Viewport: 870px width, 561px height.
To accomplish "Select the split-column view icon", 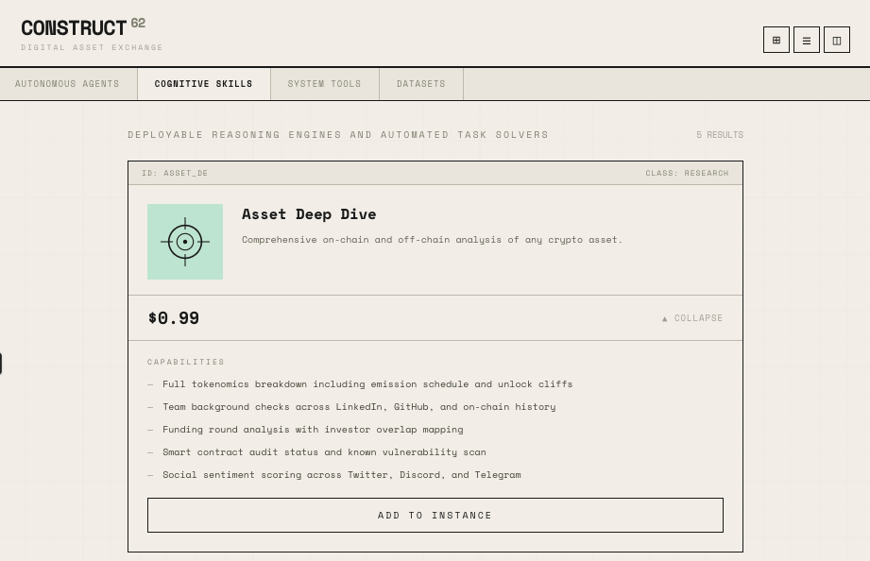I will [x=837, y=40].
